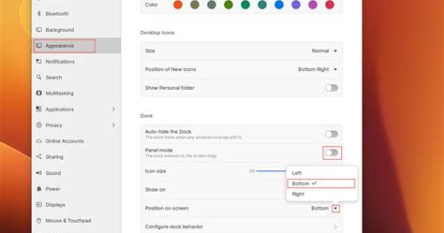Select the red accent color
This screenshot has height=233, width=444.
click(330, 5)
